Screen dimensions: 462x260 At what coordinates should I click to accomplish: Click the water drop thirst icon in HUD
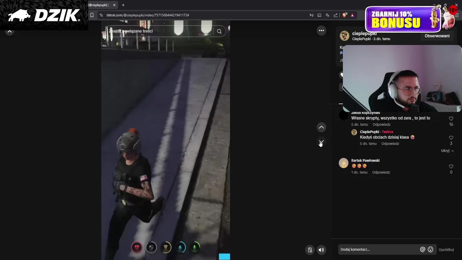pyautogui.click(x=180, y=247)
